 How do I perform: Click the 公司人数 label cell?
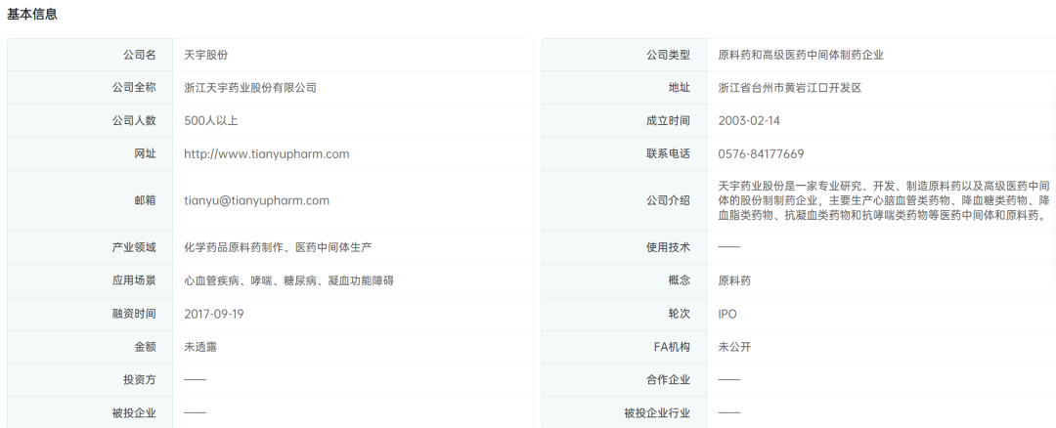pyautogui.click(x=90, y=121)
